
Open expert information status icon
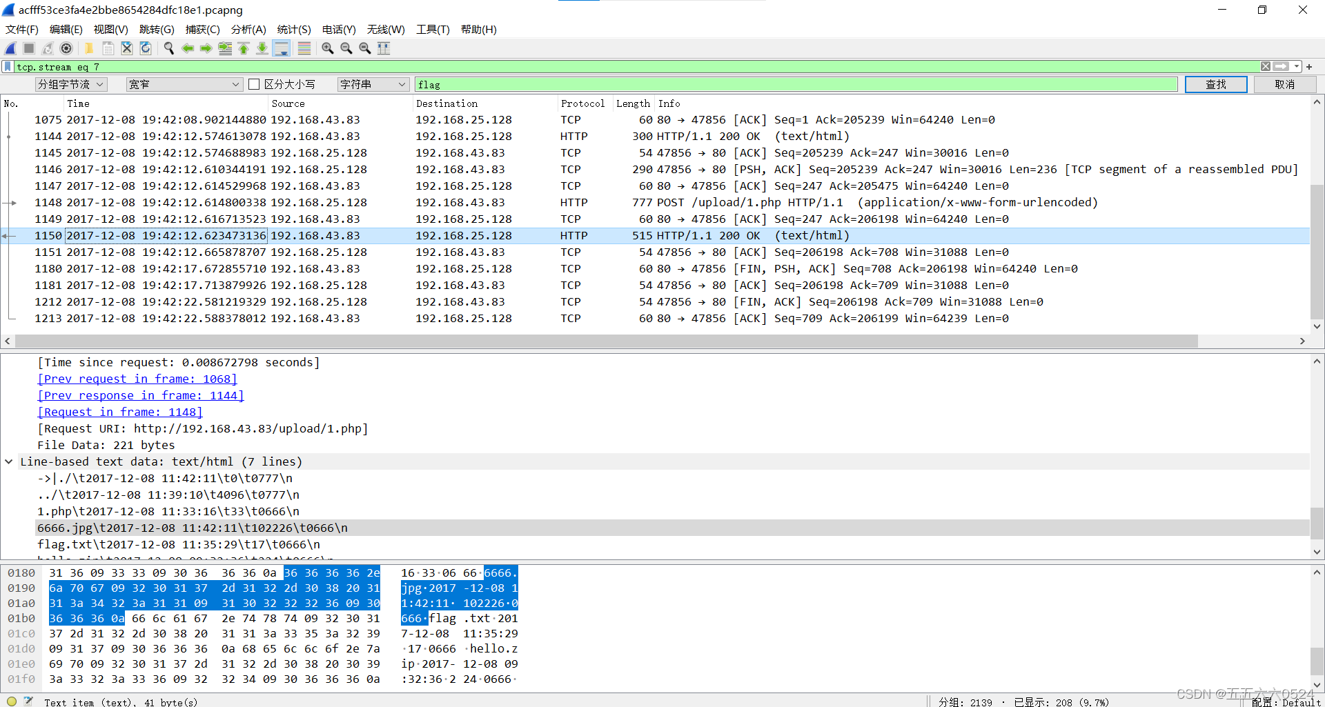tap(12, 701)
